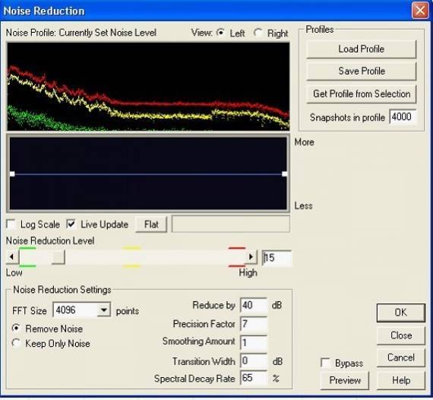This screenshot has height=400, width=433.
Task: Click the Save Profile button
Action: [x=361, y=71]
